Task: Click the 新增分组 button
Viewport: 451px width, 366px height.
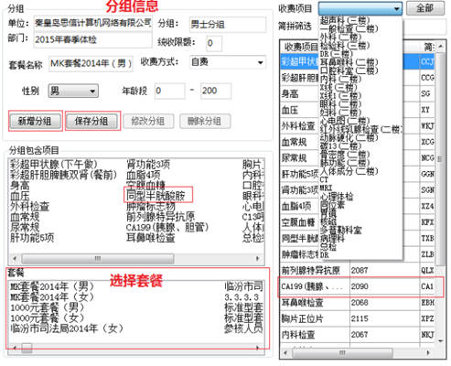Action: coord(35,121)
